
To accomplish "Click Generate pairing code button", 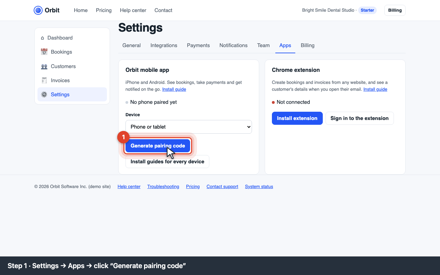I will [x=158, y=146].
